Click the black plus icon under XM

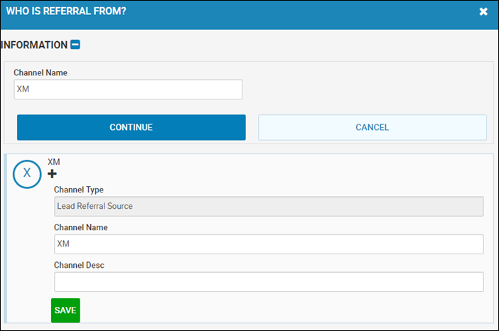click(x=52, y=174)
